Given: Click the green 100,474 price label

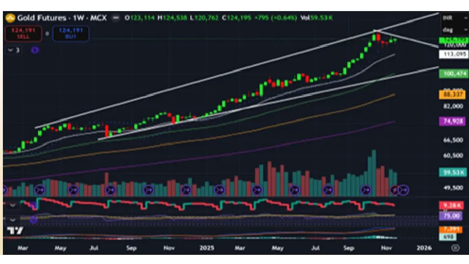Looking at the screenshot, I should (x=454, y=73).
